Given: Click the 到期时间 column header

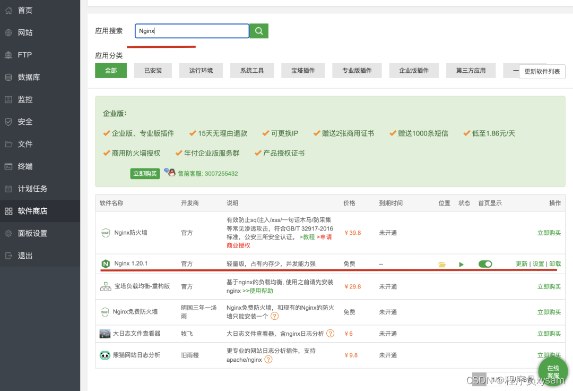Looking at the screenshot, I should [x=390, y=203].
